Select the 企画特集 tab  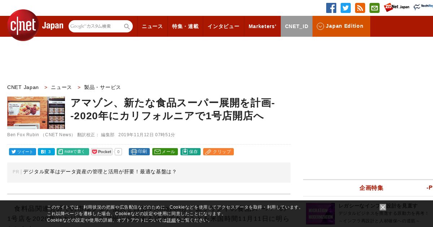[x=371, y=188]
